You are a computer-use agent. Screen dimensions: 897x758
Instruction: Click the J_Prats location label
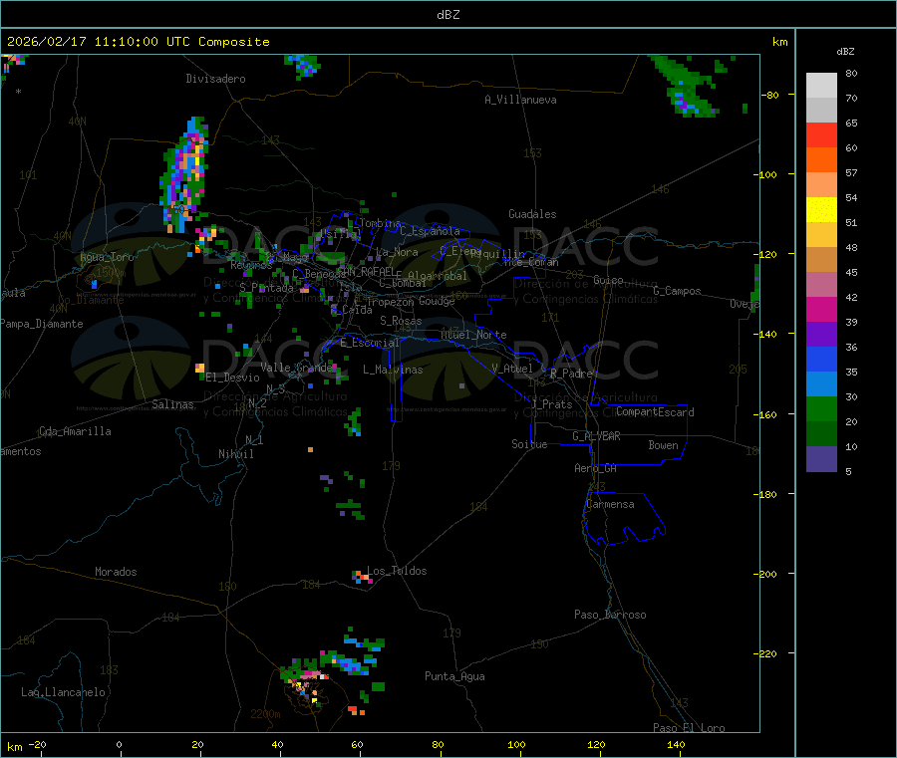pos(551,404)
